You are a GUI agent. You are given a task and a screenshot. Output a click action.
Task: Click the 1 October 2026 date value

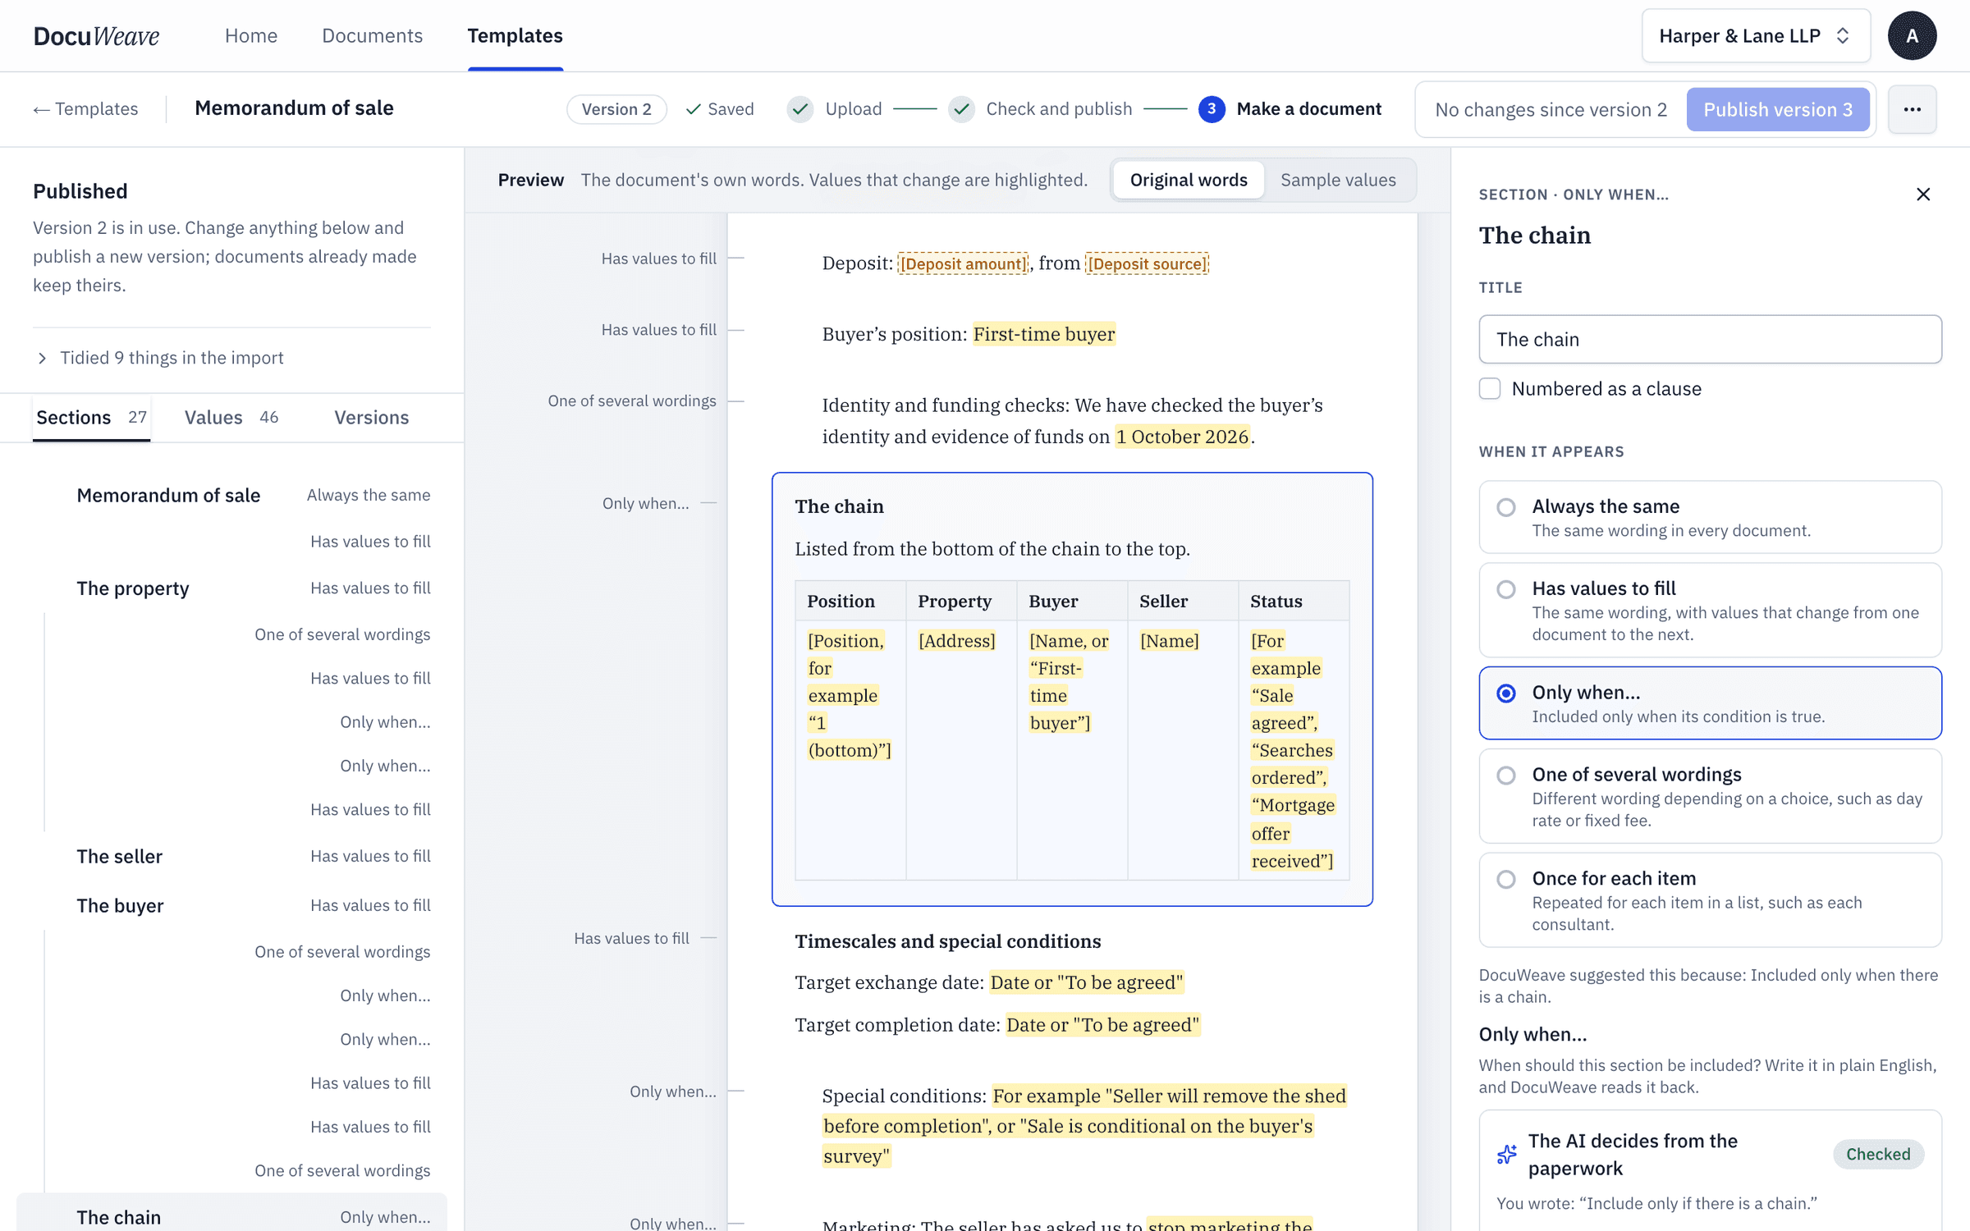pos(1182,437)
